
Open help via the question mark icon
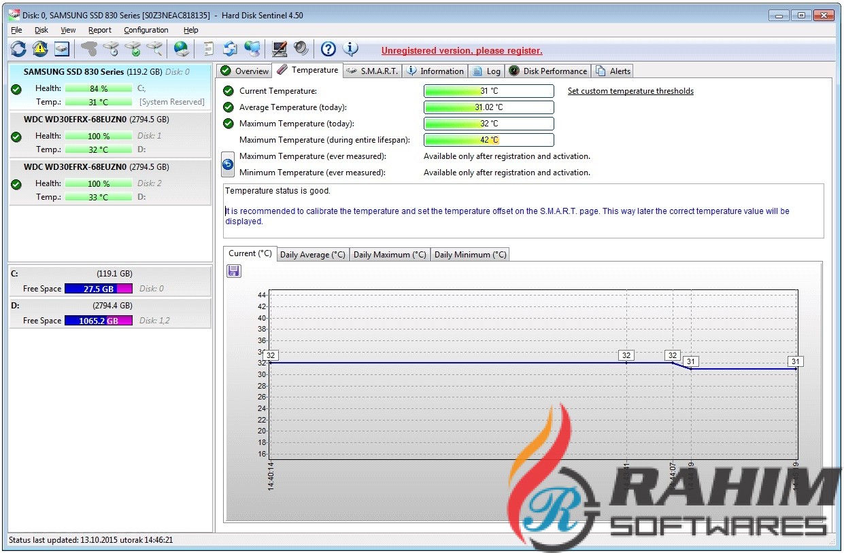click(328, 49)
